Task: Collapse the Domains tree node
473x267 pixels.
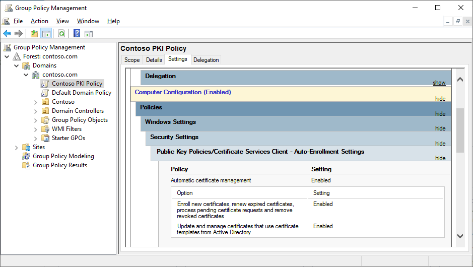Action: [17, 65]
